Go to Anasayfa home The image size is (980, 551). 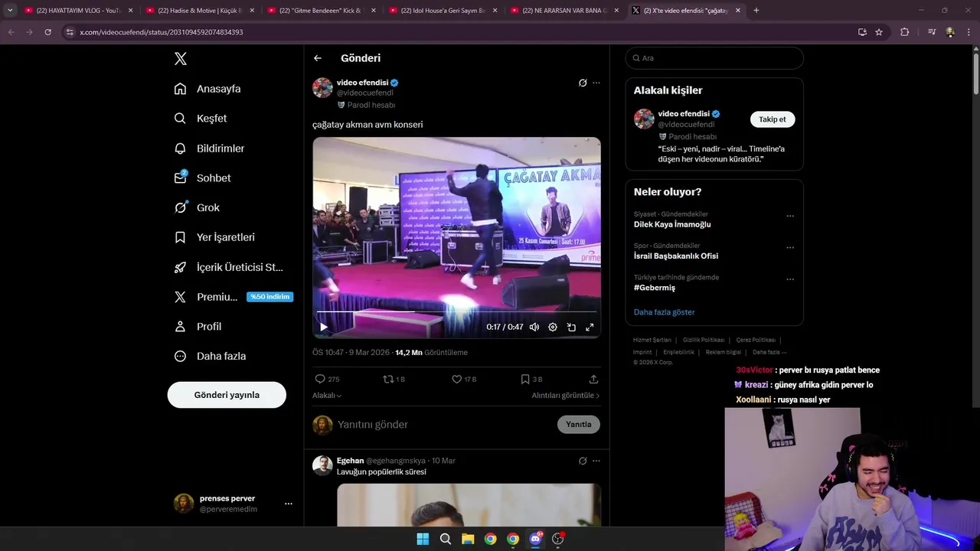(207, 89)
